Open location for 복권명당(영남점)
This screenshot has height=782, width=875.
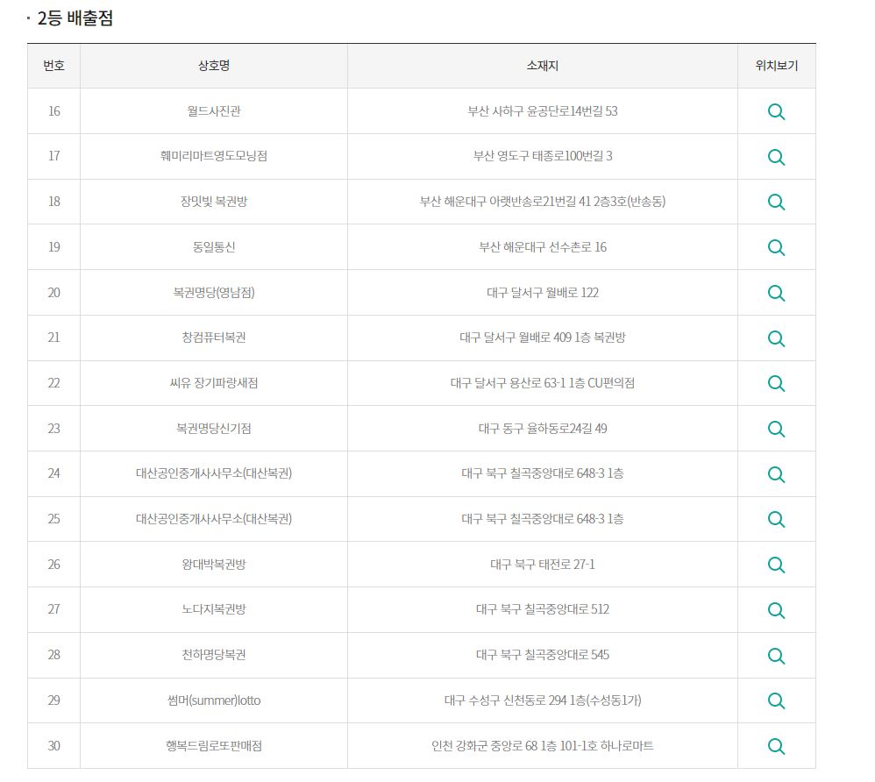click(x=776, y=293)
